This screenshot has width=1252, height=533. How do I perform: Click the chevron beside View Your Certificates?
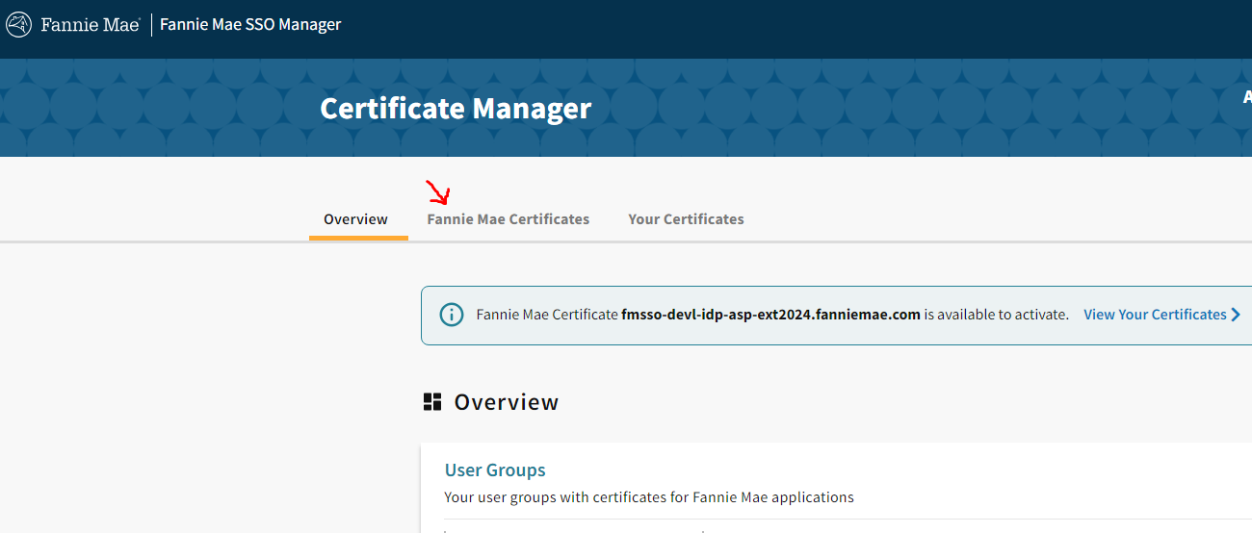1236,315
